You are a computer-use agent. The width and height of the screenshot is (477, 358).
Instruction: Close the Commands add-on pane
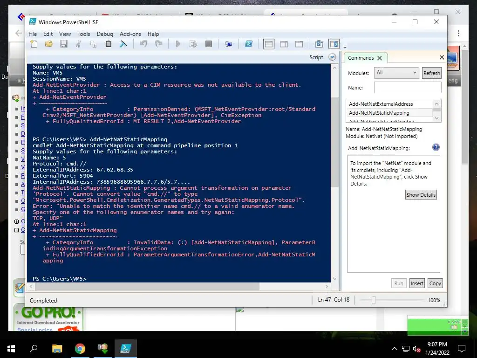point(442,57)
